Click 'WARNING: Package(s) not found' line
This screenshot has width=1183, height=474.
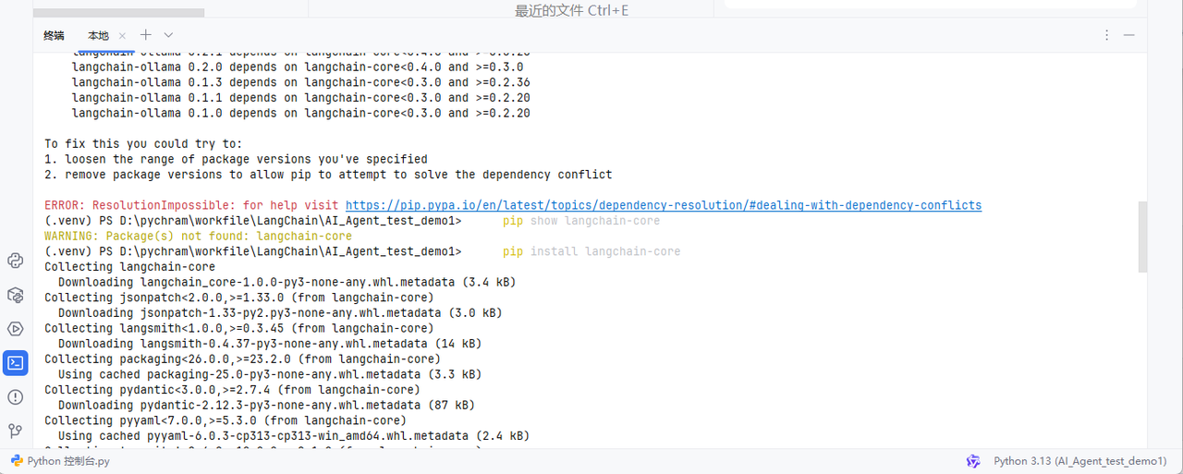(199, 237)
